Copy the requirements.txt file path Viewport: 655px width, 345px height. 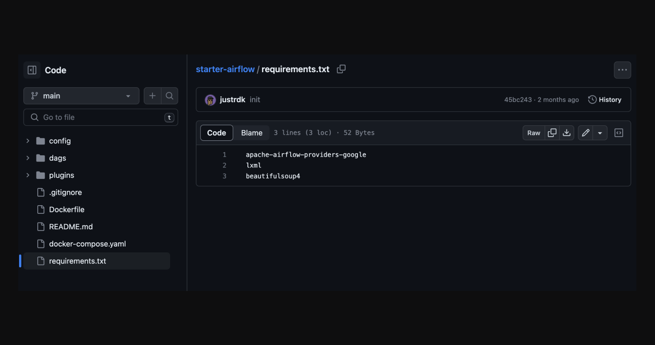pyautogui.click(x=341, y=69)
